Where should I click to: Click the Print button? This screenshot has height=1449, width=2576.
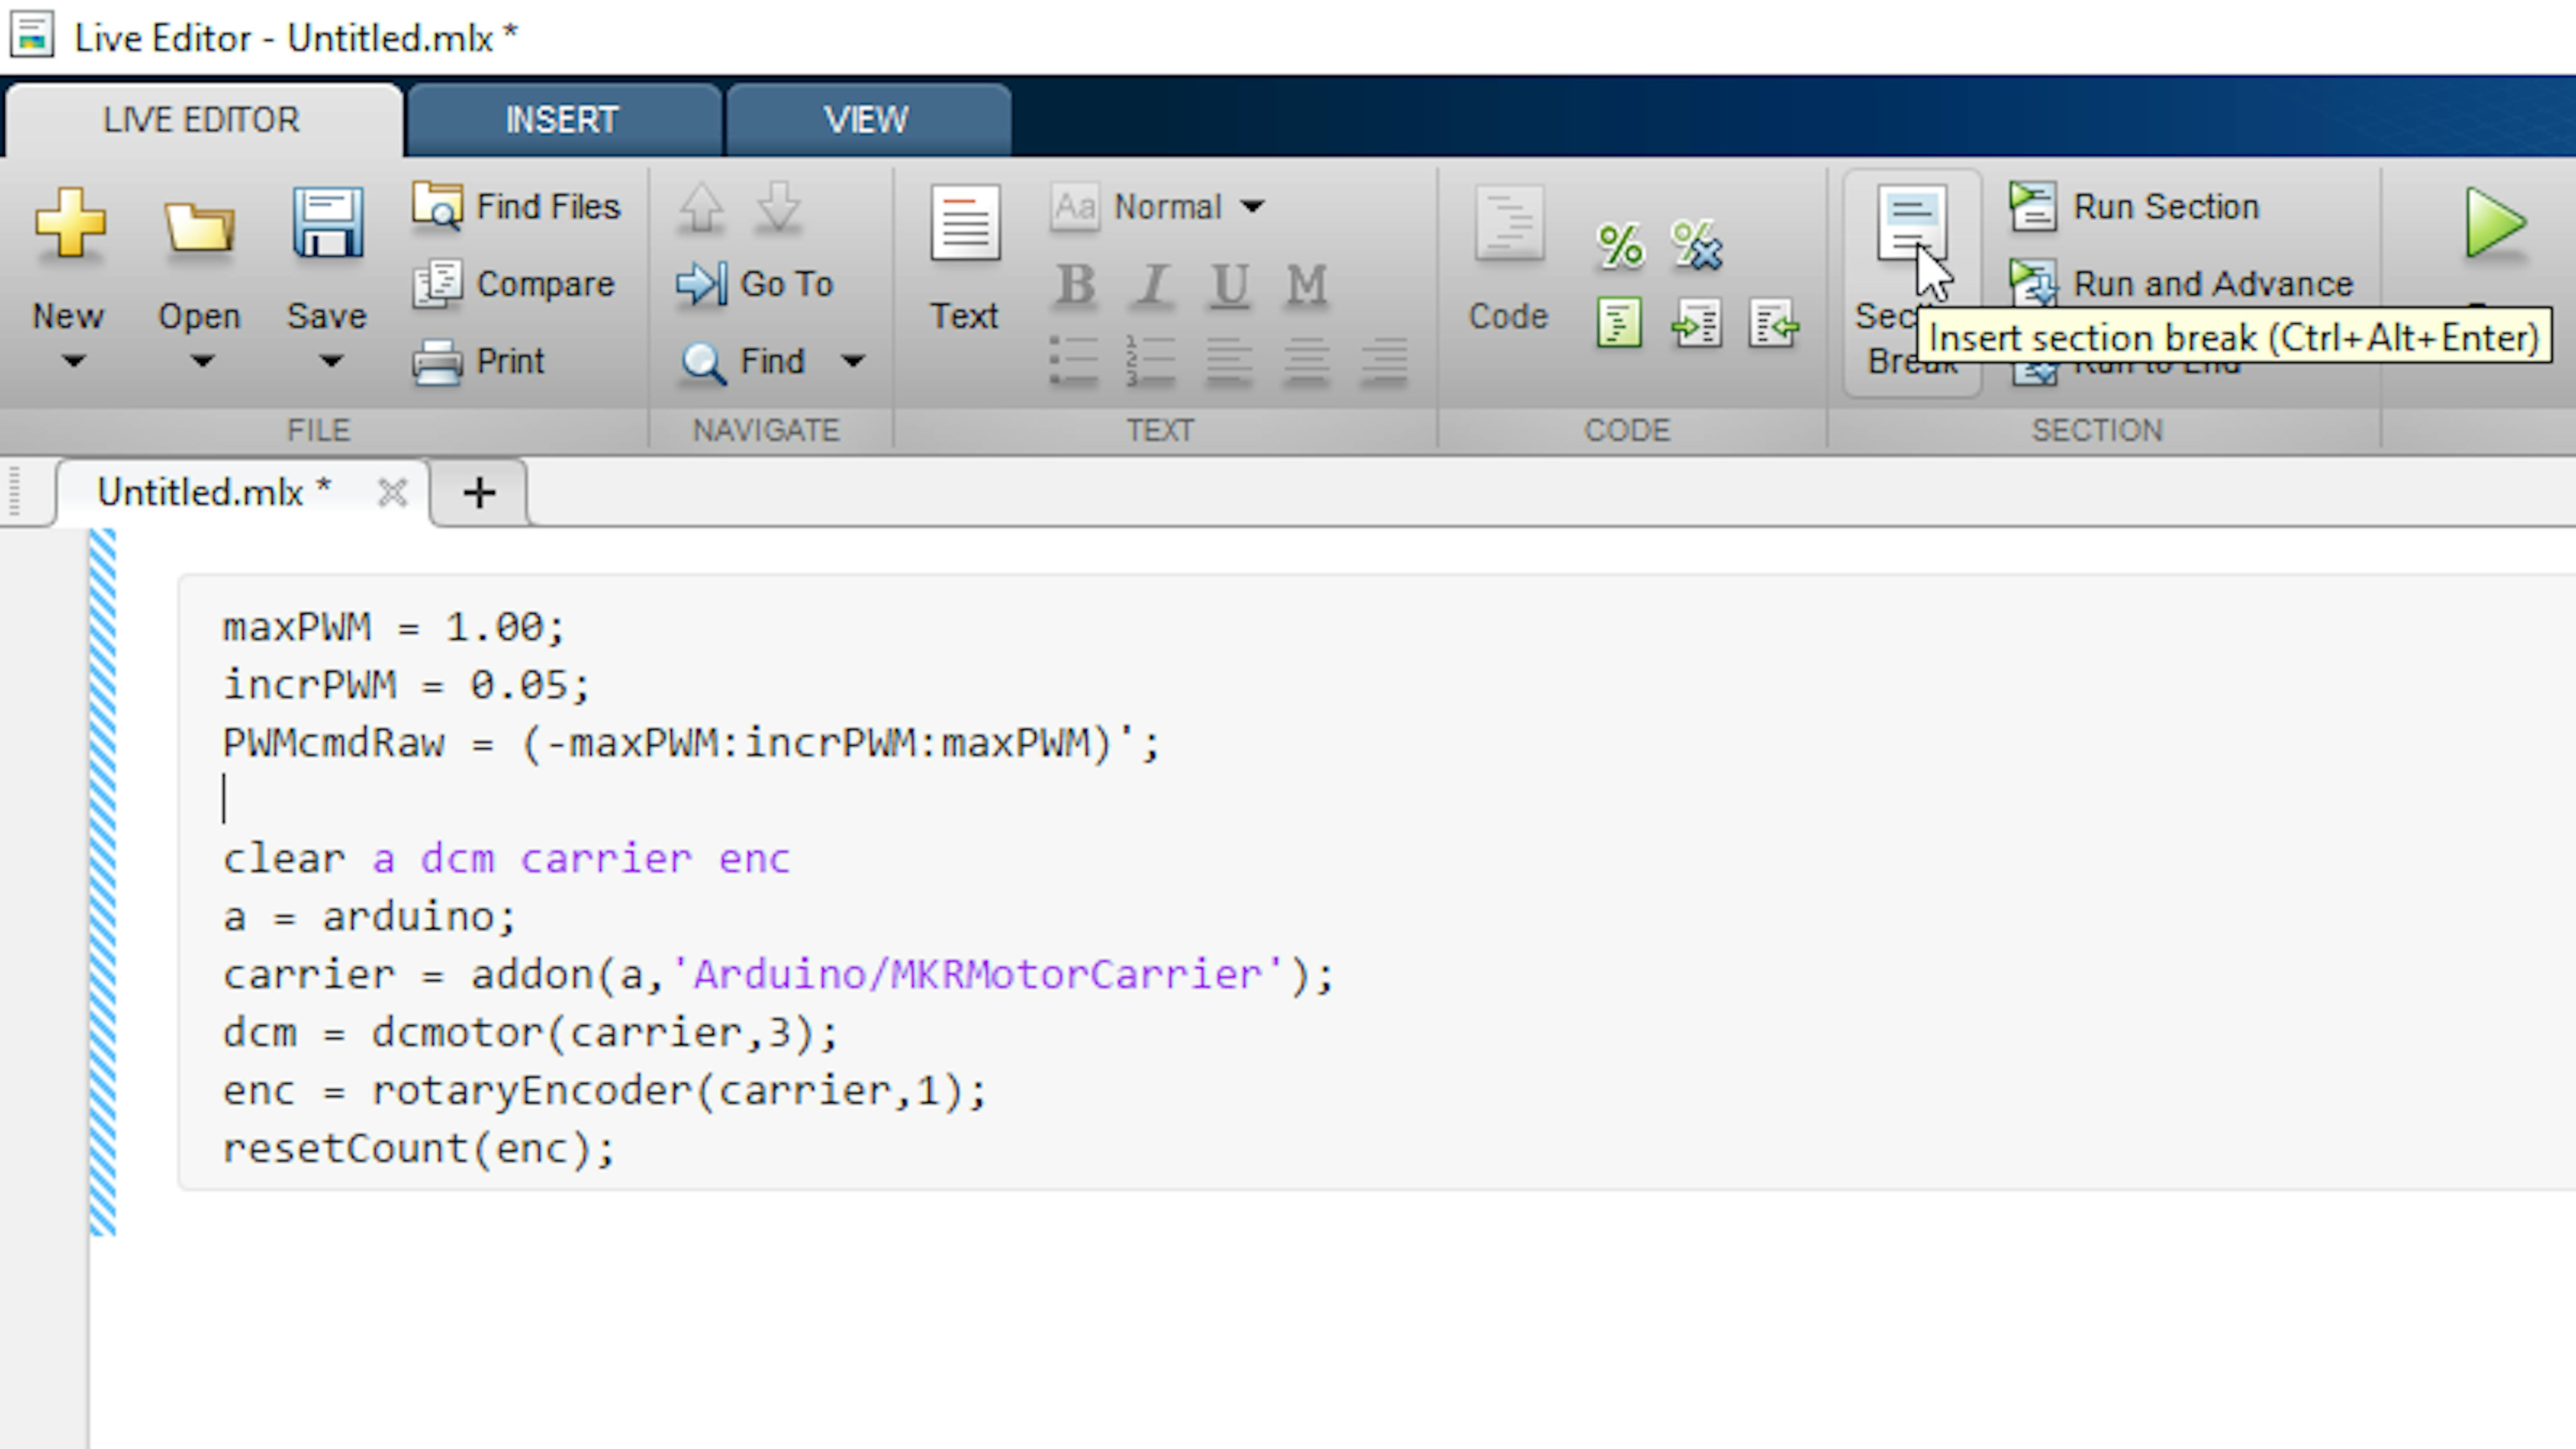pyautogui.click(x=479, y=361)
